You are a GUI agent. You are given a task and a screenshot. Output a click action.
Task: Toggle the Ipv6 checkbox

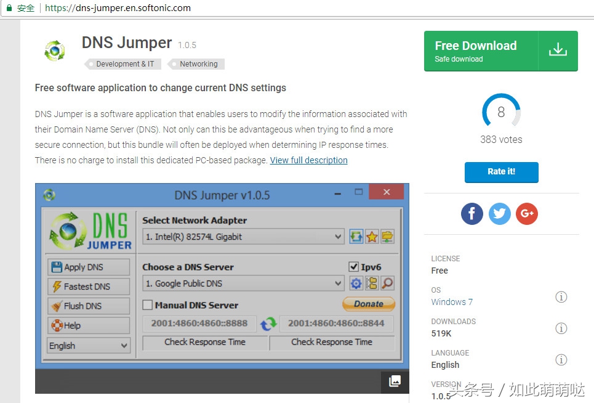(353, 267)
